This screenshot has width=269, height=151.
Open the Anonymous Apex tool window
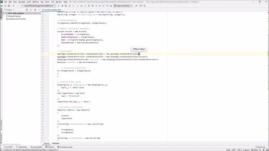coord(65,147)
